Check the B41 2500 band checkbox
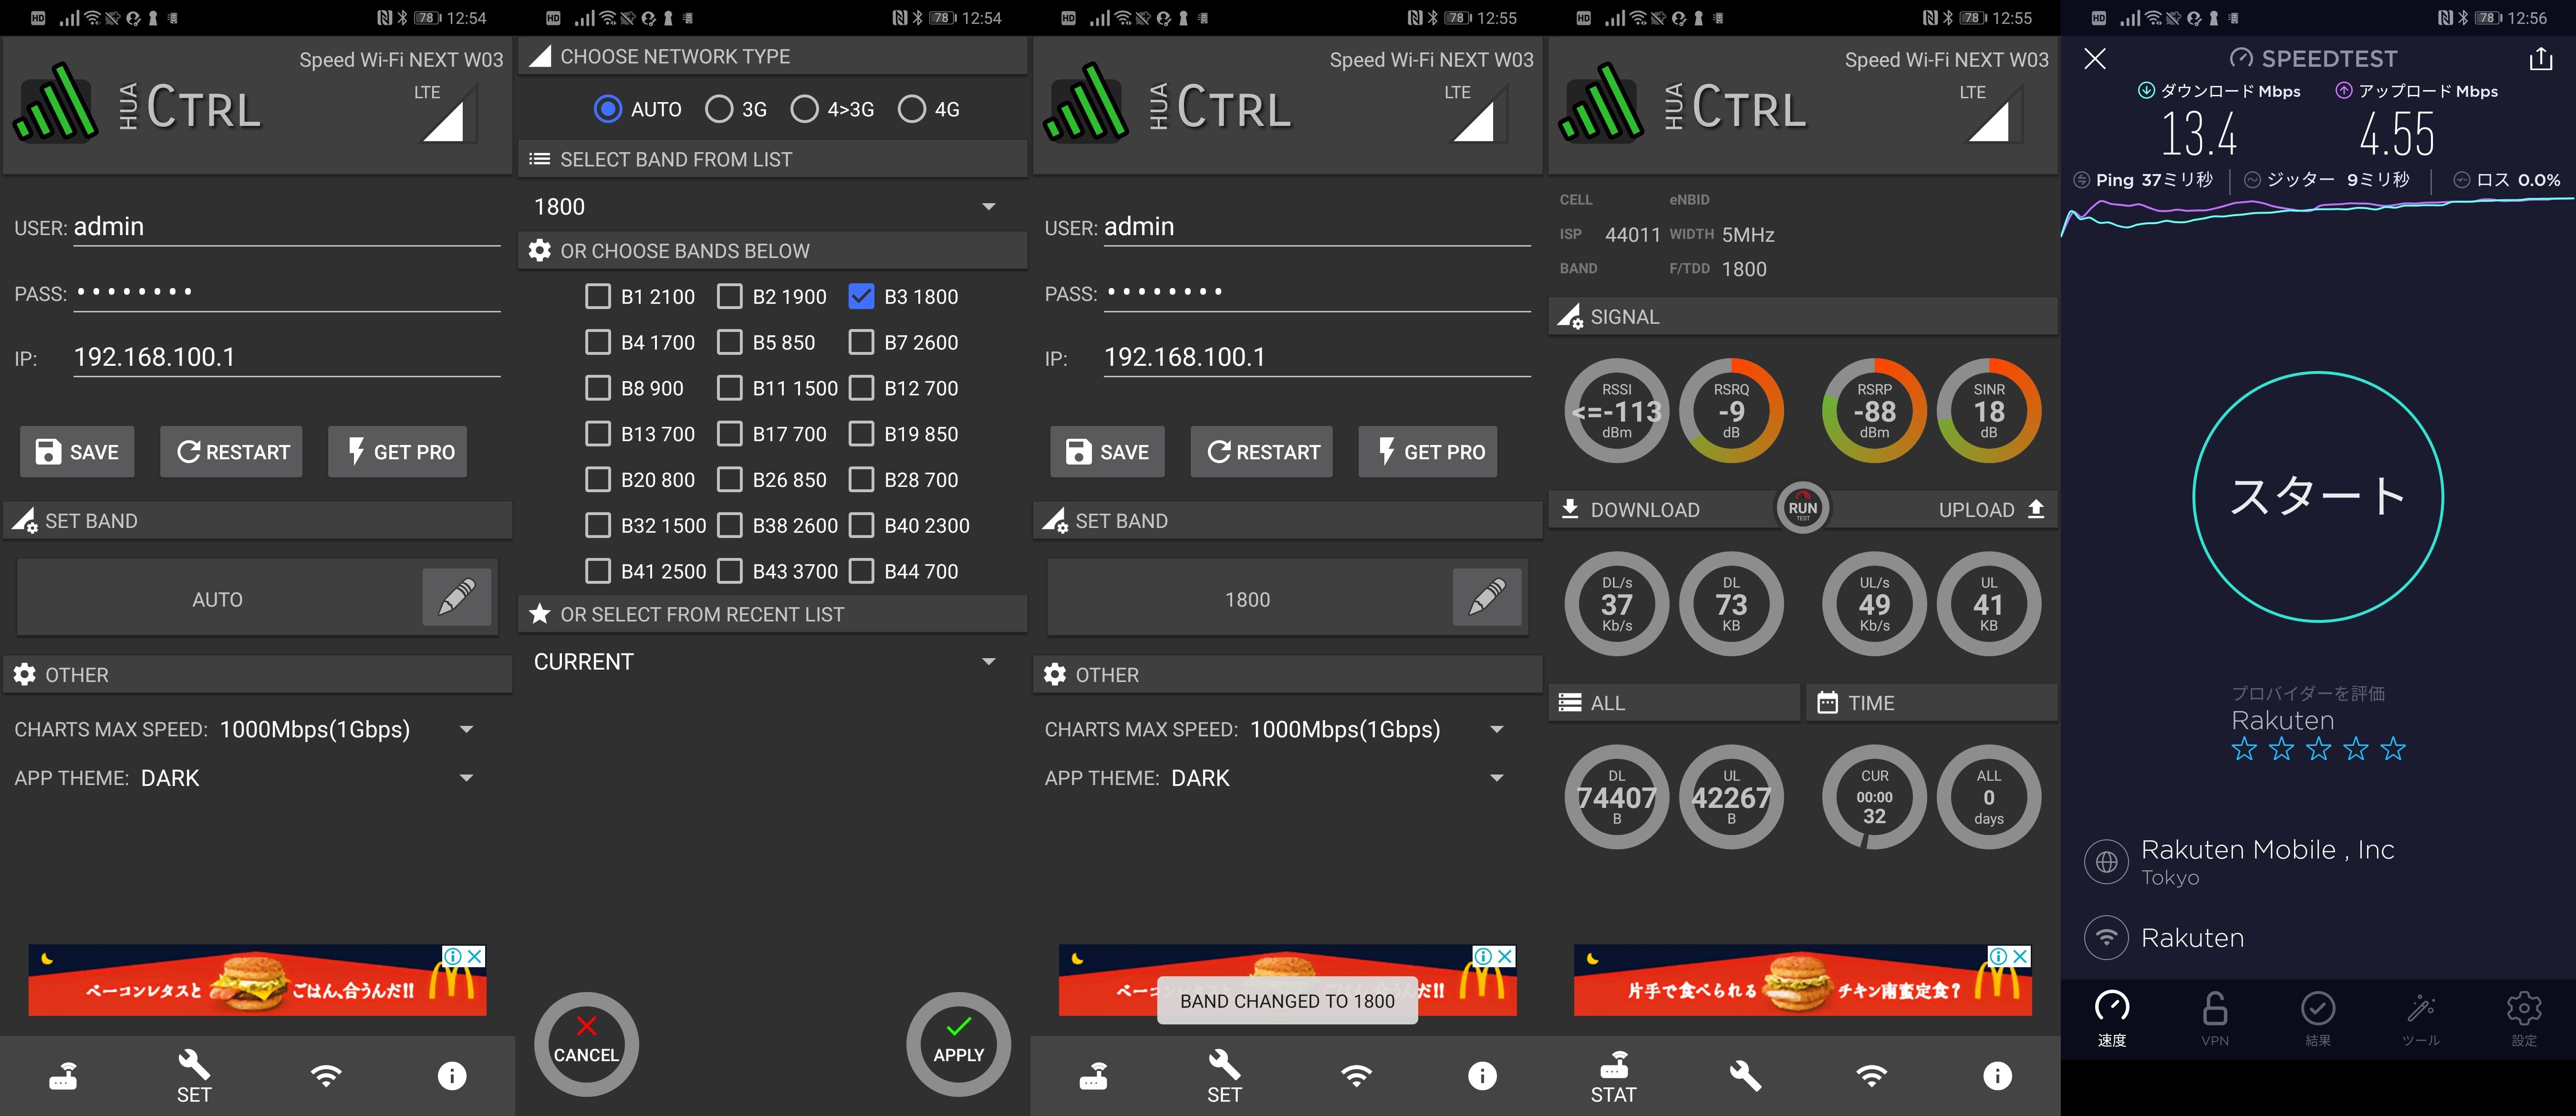 coord(598,571)
